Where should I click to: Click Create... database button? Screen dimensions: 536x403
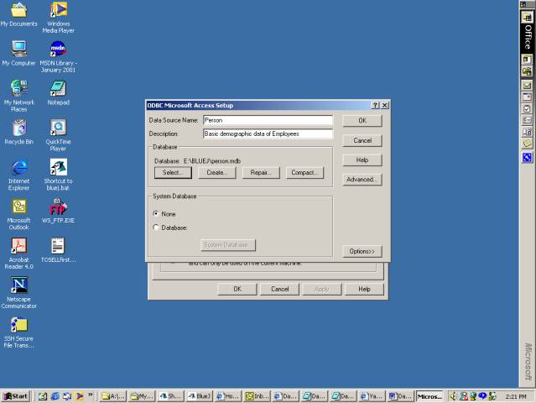click(x=217, y=173)
